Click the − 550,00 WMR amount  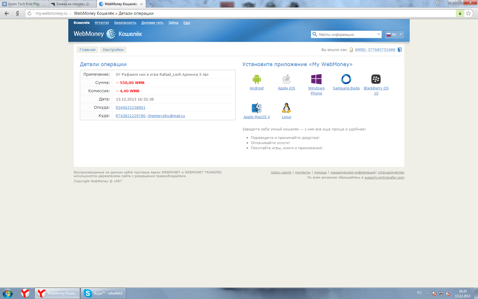pos(130,83)
